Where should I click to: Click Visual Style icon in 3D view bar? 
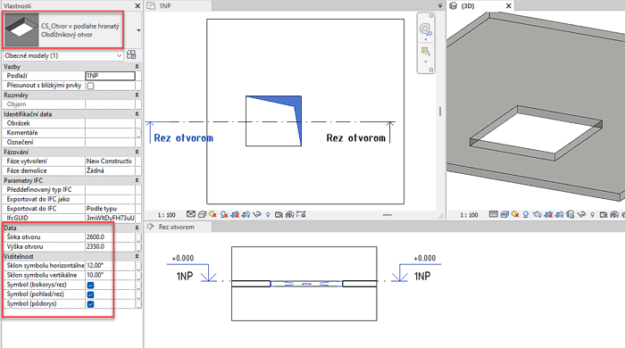point(504,215)
